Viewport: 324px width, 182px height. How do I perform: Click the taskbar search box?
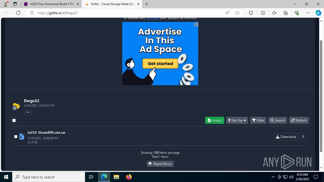point(49,177)
